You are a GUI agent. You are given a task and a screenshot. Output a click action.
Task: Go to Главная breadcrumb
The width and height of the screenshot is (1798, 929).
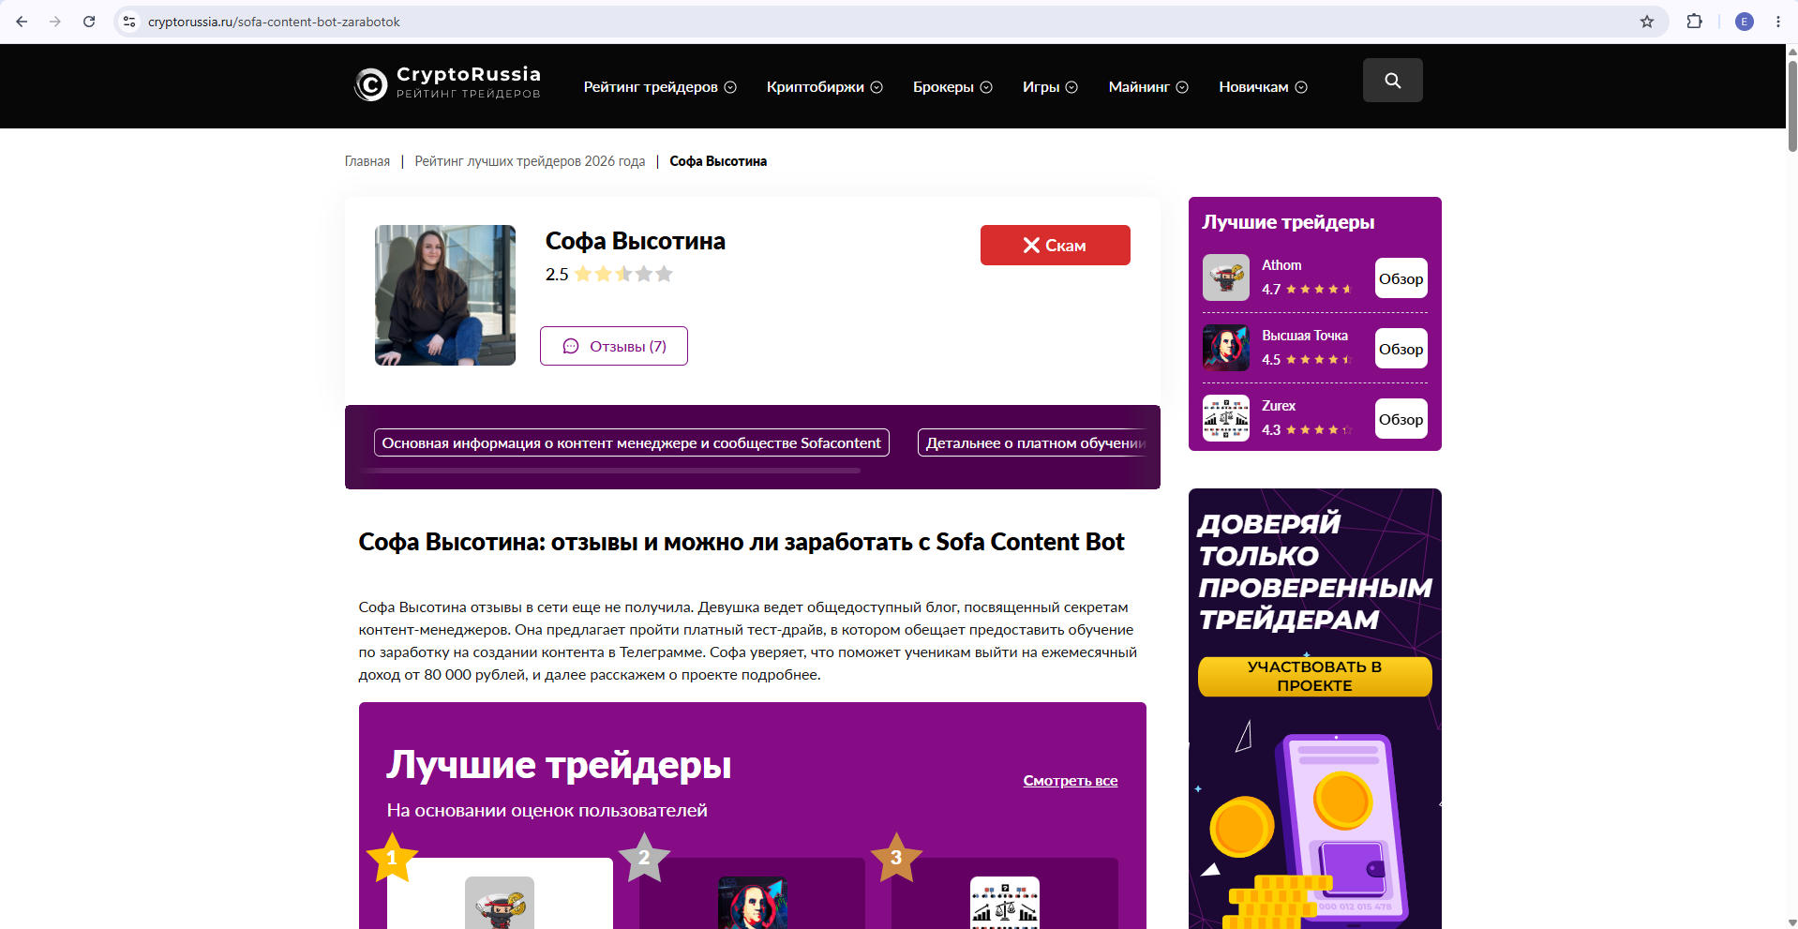[x=367, y=161]
